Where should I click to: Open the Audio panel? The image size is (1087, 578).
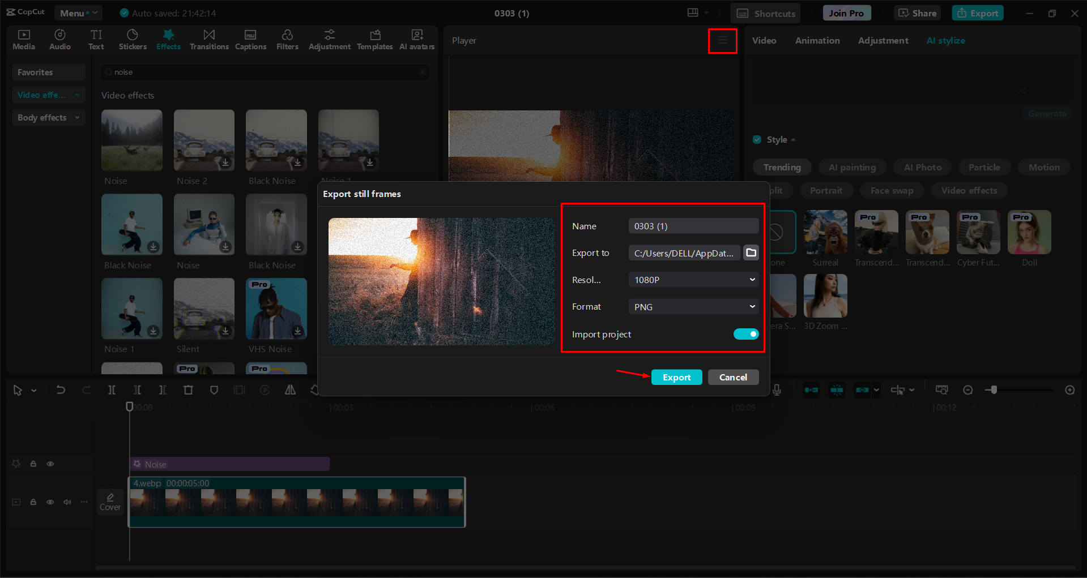point(59,39)
